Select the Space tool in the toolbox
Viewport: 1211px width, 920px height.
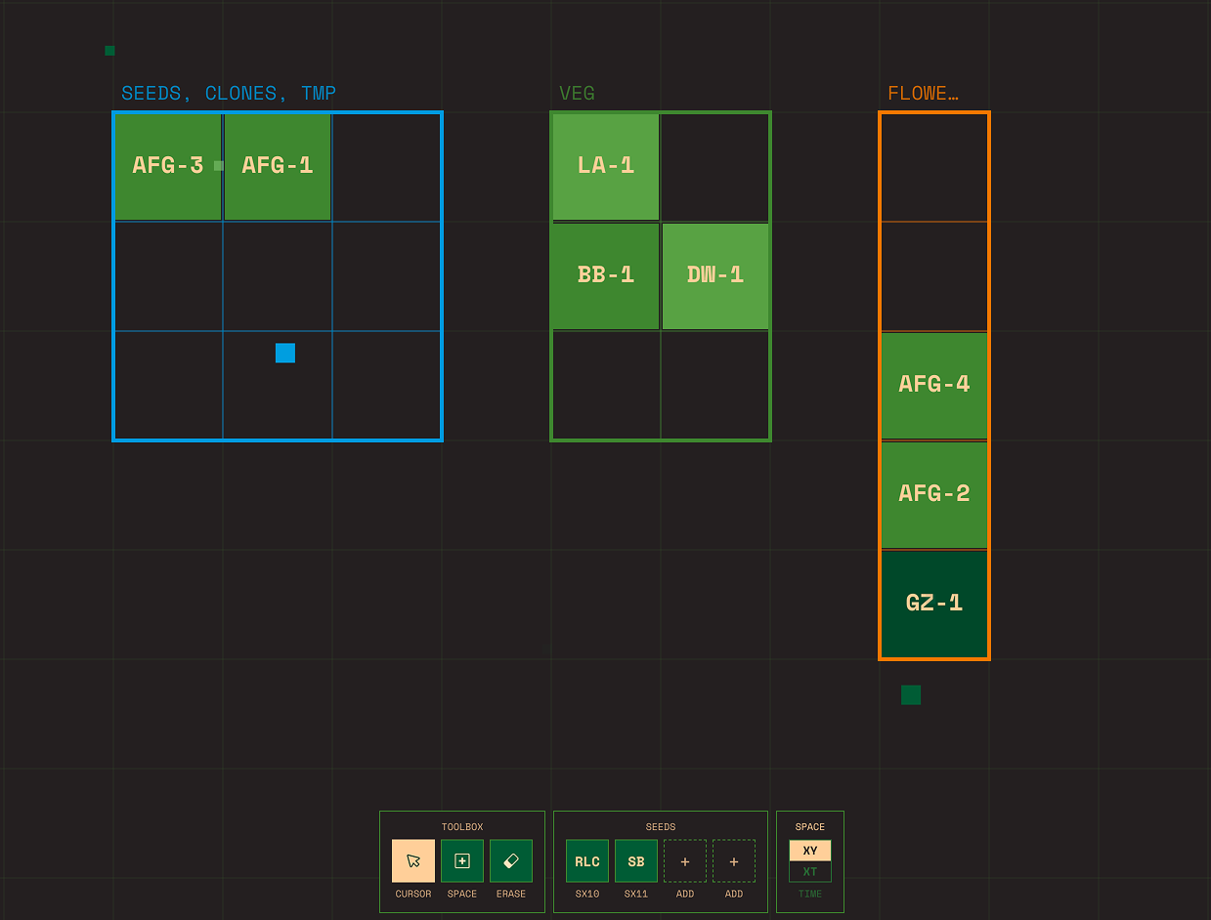461,860
